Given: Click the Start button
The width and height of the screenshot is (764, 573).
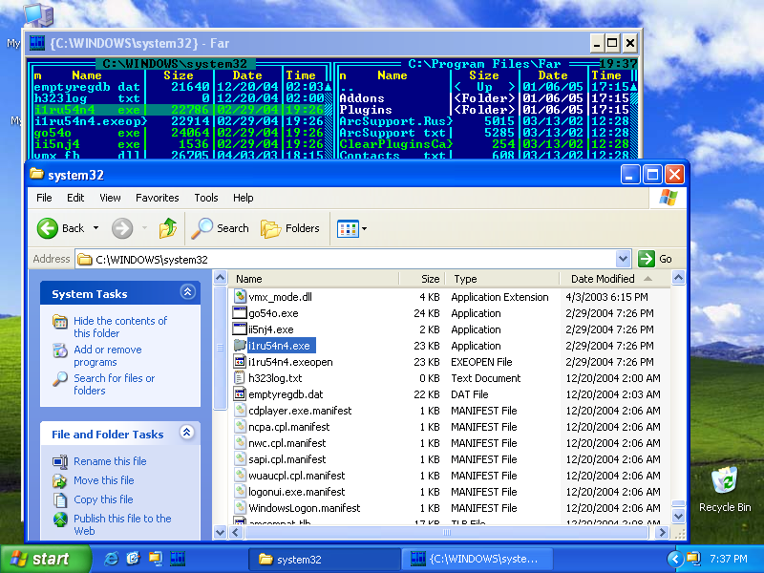Looking at the screenshot, I should click(x=45, y=559).
